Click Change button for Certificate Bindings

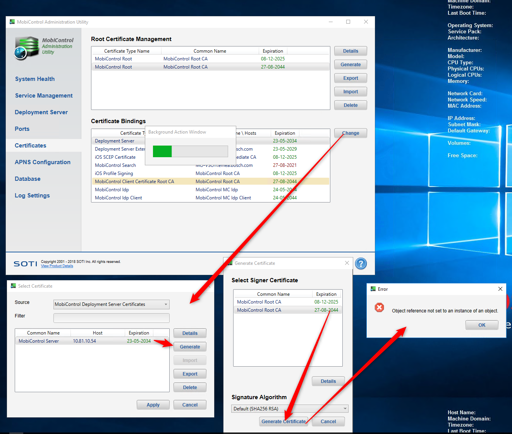[x=350, y=133]
